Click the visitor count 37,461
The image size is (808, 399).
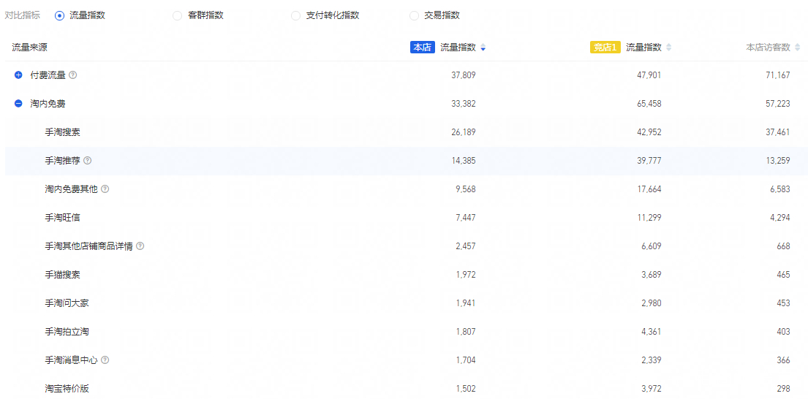point(778,132)
